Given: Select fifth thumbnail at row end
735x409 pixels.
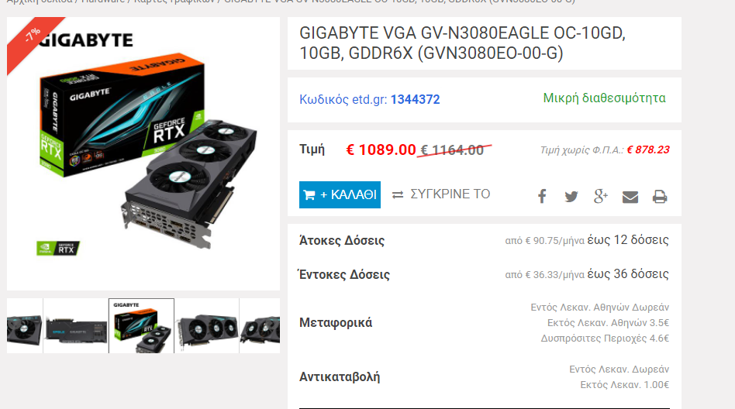Looking at the screenshot, I should pyautogui.click(x=260, y=325).
